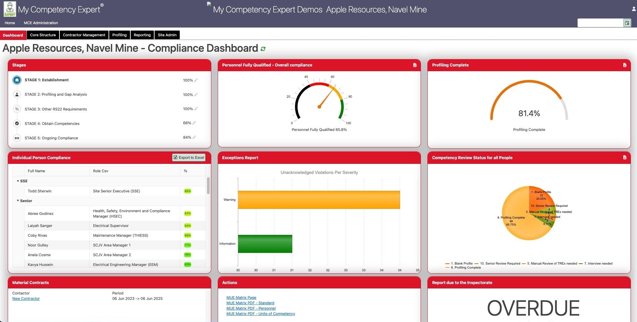Open MUE Matrix PDF - Units of Competency link
The height and width of the screenshot is (322, 637).
click(x=261, y=314)
